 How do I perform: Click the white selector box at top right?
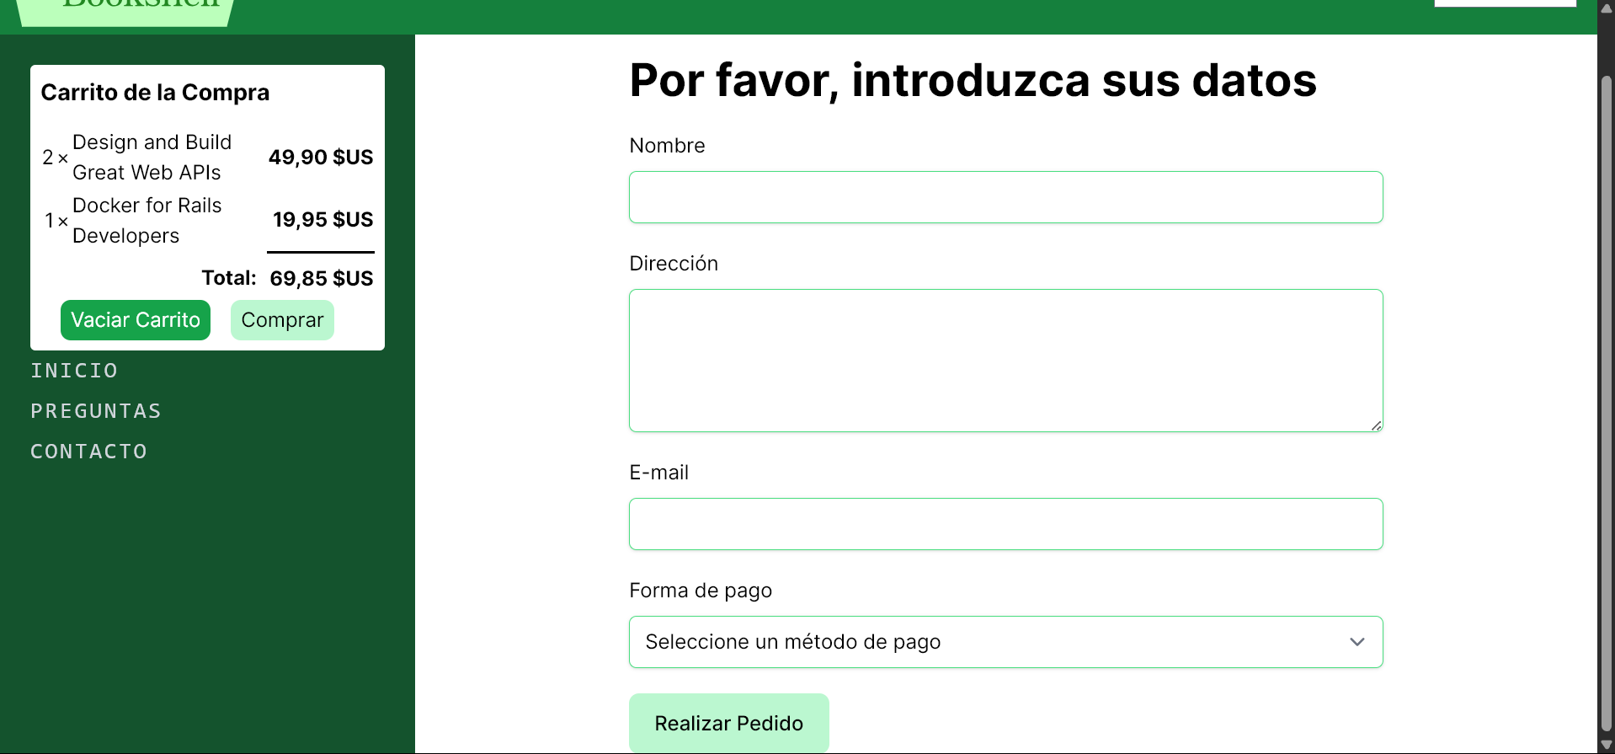pos(1505,3)
